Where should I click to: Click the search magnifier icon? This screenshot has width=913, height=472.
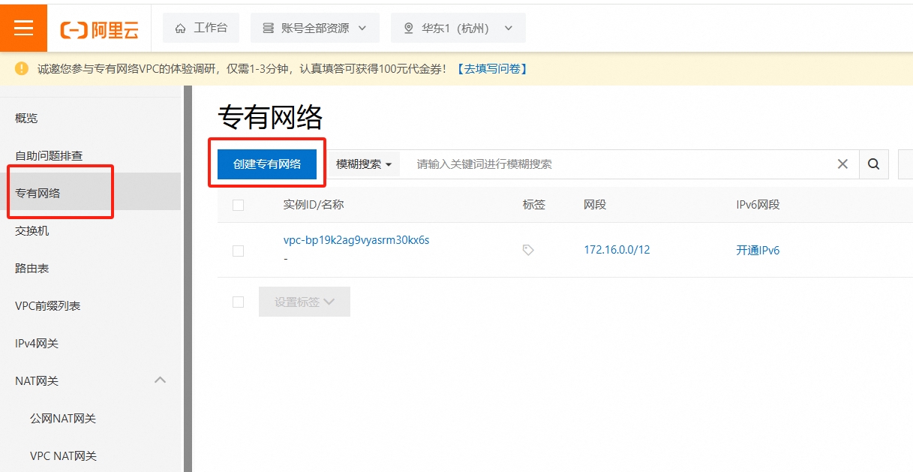click(873, 164)
